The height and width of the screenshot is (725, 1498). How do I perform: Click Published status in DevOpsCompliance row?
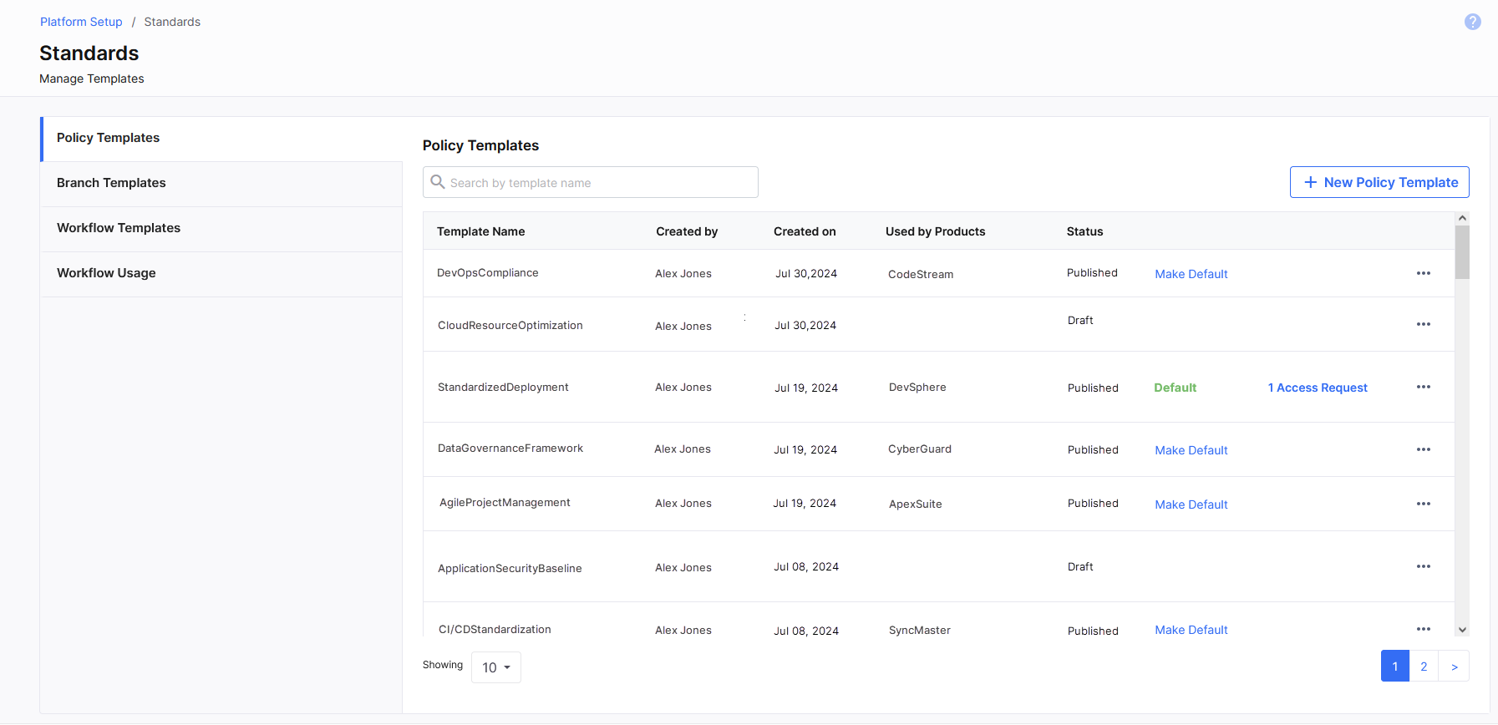[x=1092, y=273]
